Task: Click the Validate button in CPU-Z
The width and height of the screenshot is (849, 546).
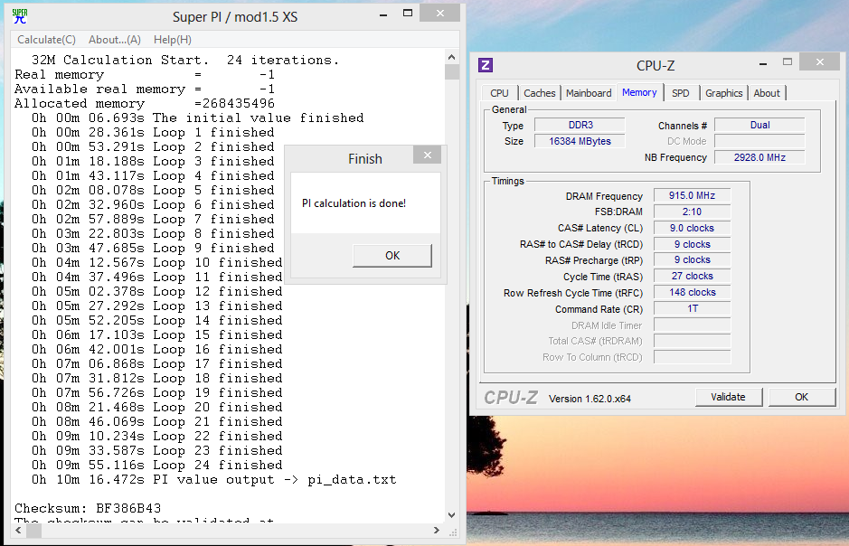Action: (x=728, y=397)
